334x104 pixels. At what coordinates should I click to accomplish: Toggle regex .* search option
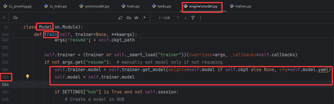click(144, 18)
